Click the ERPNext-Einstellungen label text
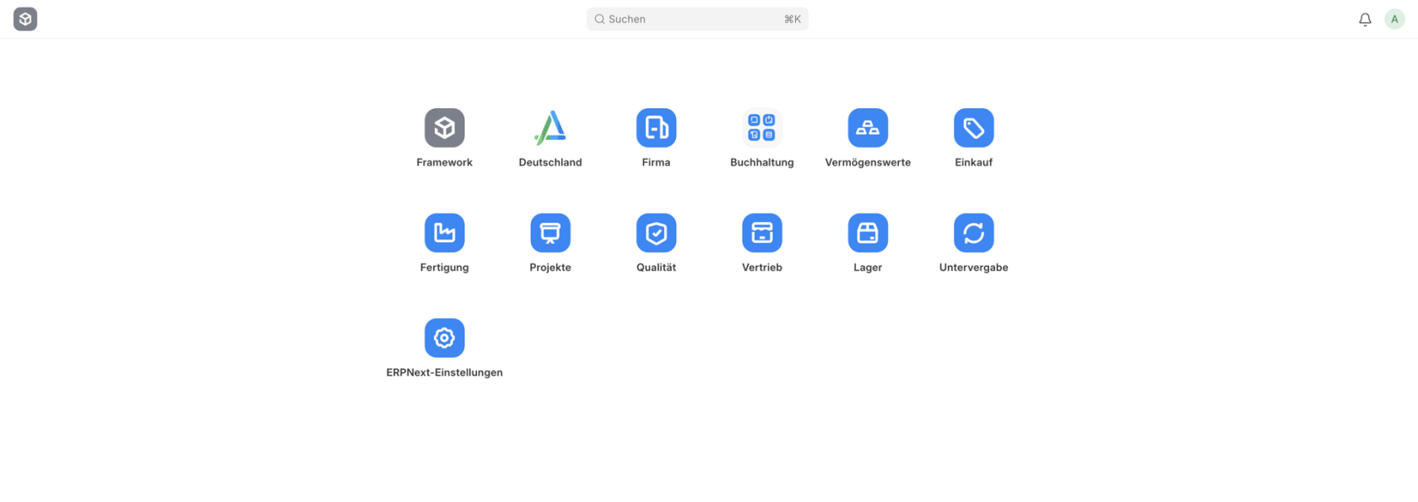The image size is (1418, 502). click(x=444, y=373)
